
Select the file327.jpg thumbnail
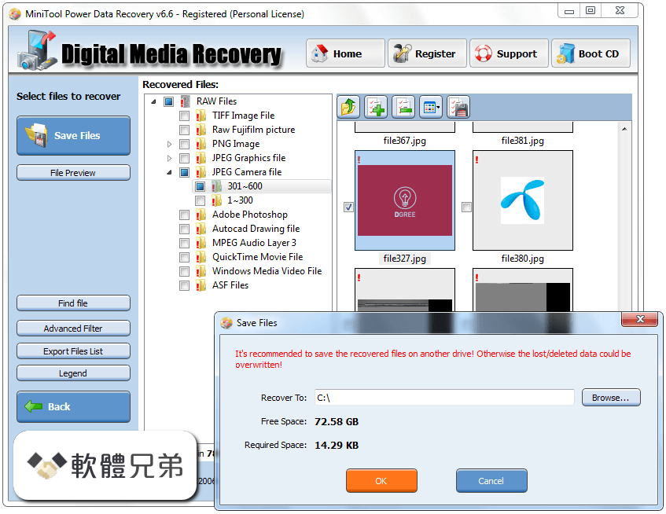point(405,200)
